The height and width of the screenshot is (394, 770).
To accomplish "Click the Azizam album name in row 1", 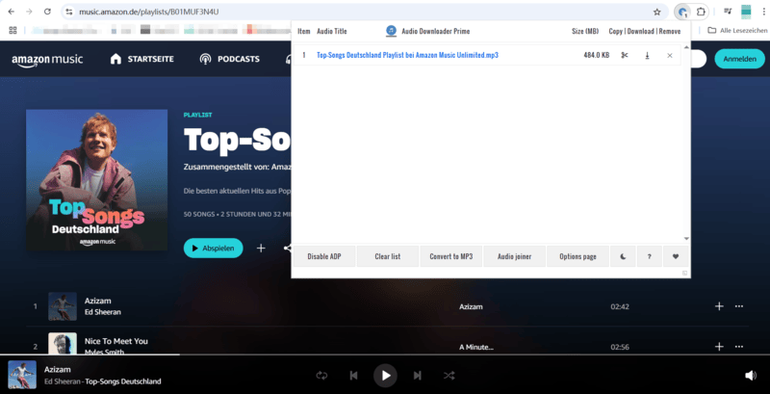I will click(x=471, y=306).
